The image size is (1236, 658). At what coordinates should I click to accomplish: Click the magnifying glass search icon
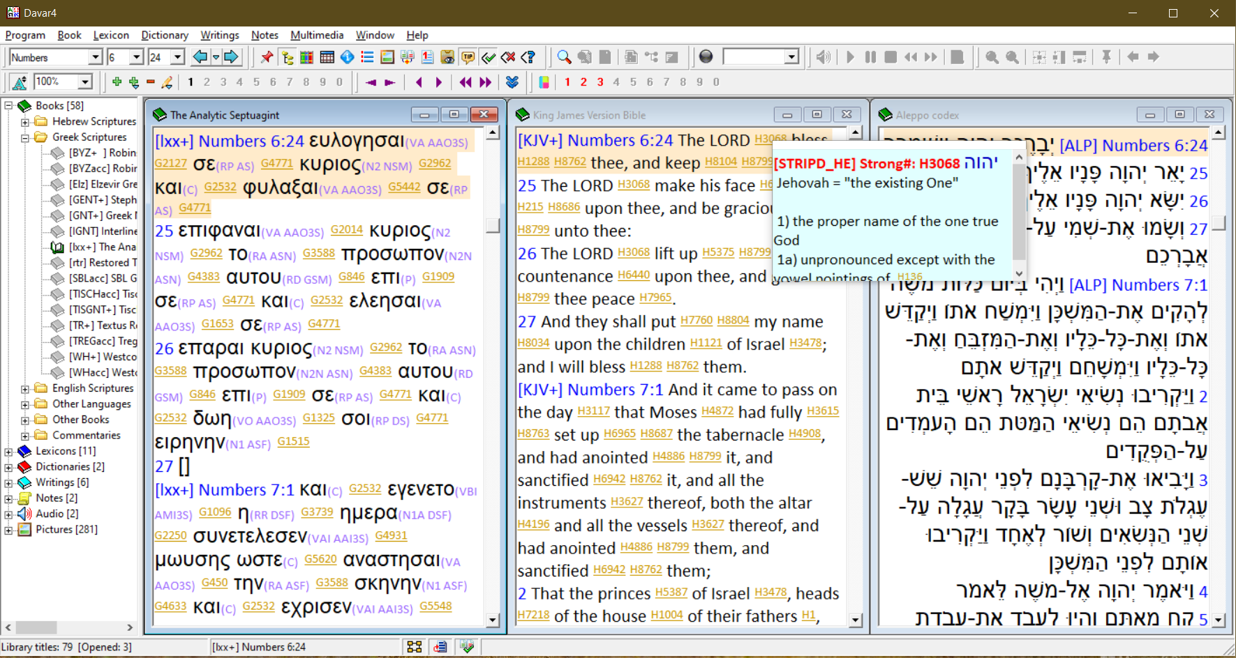pyautogui.click(x=564, y=57)
